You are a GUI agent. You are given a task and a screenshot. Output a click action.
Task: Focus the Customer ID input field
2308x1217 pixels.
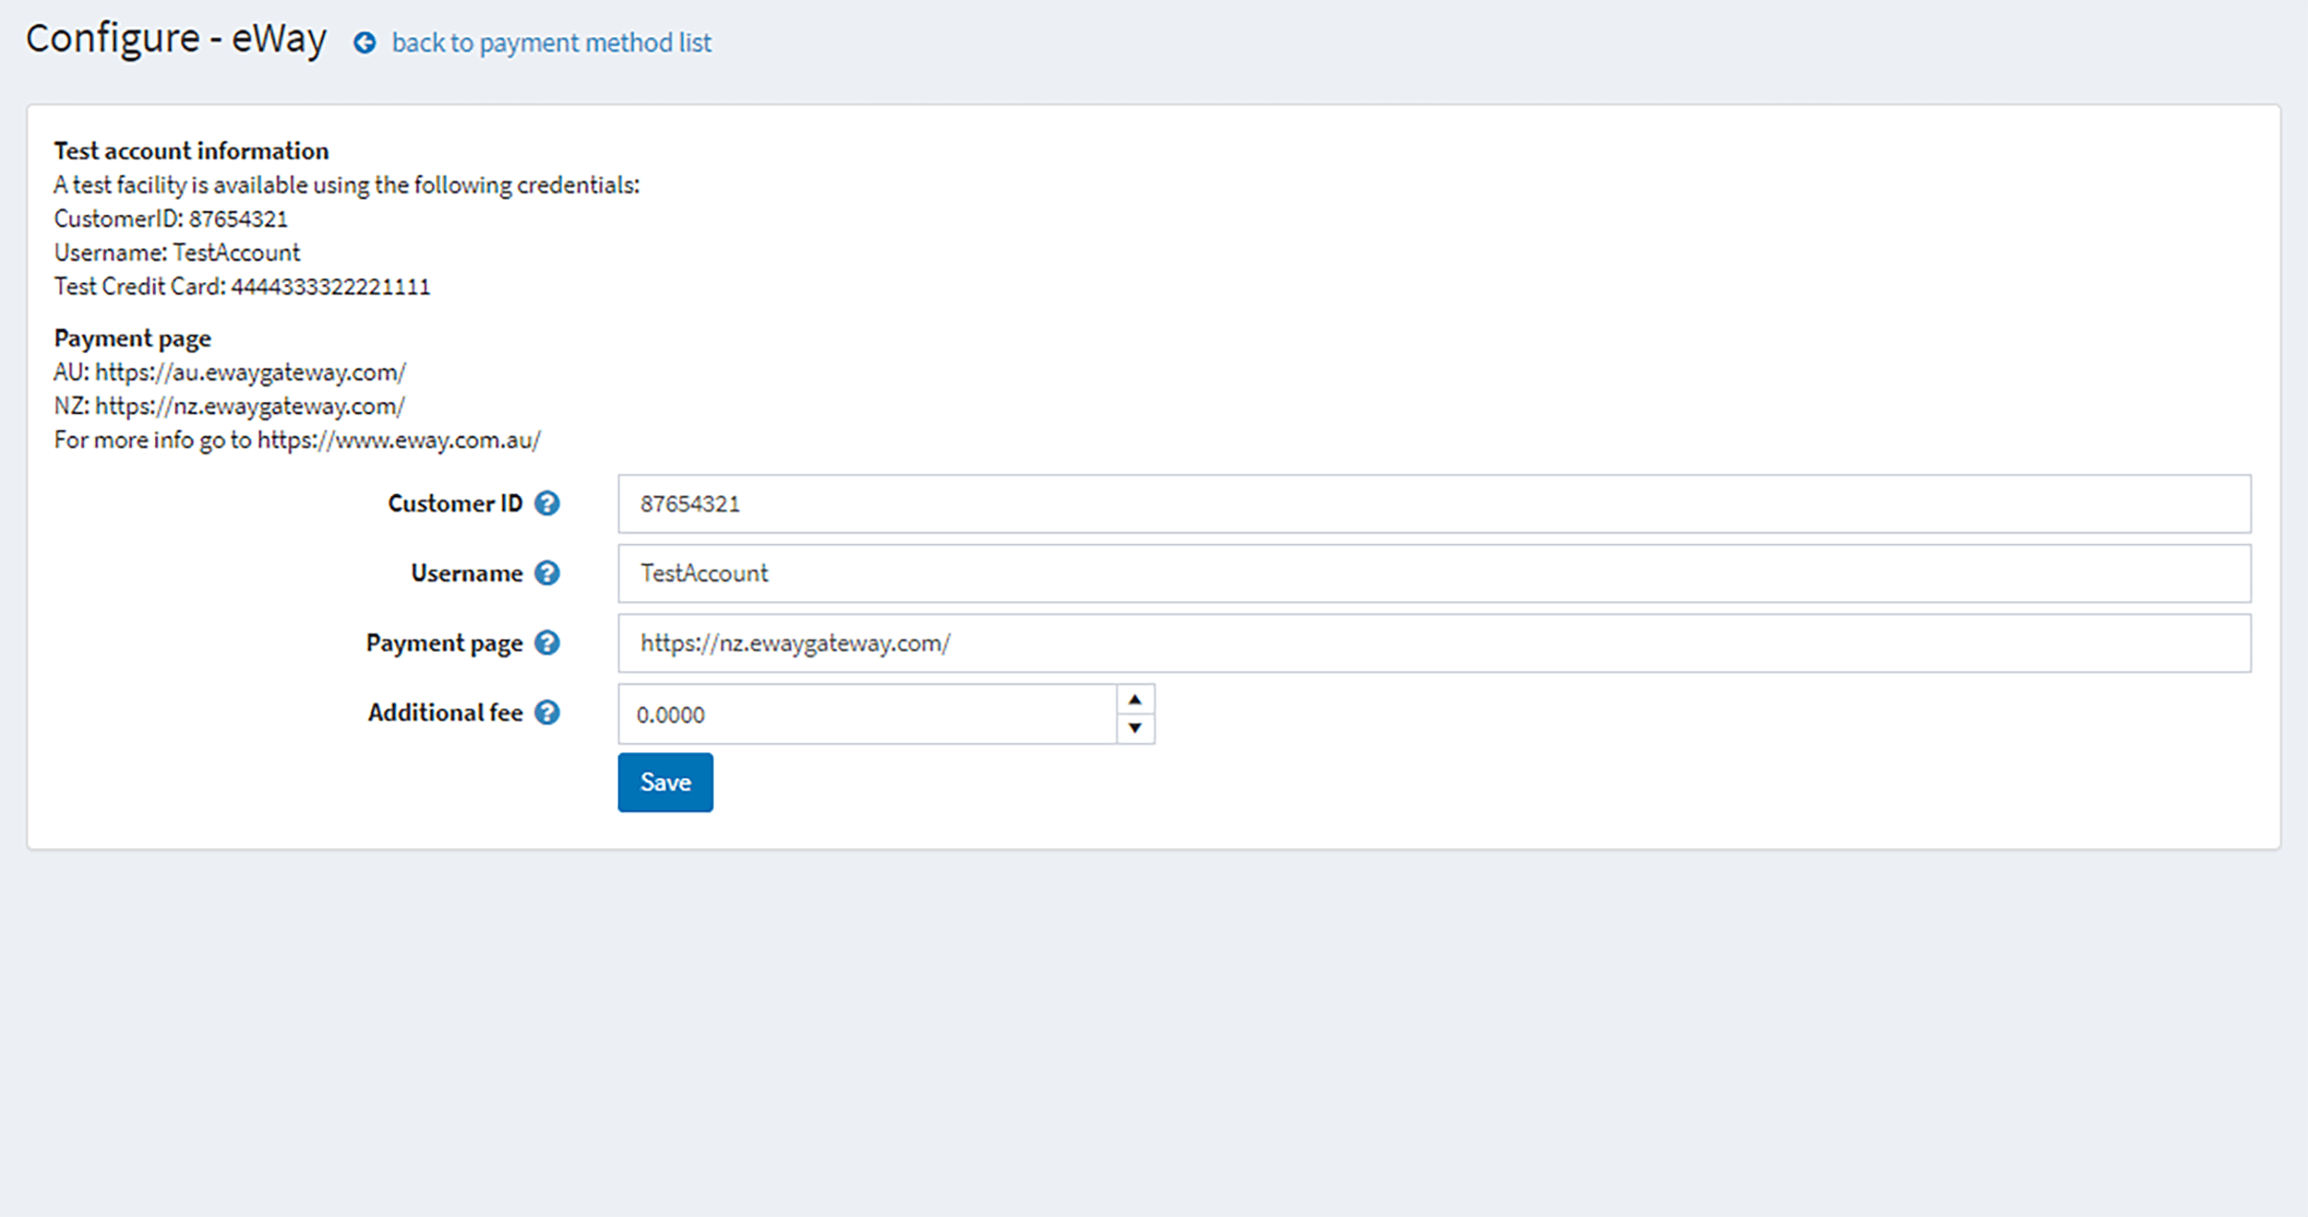tap(1434, 504)
